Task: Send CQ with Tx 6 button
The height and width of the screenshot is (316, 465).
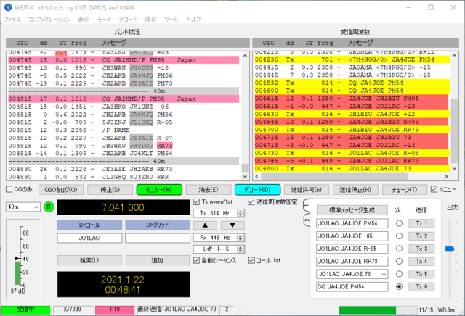Action: tap(421, 286)
